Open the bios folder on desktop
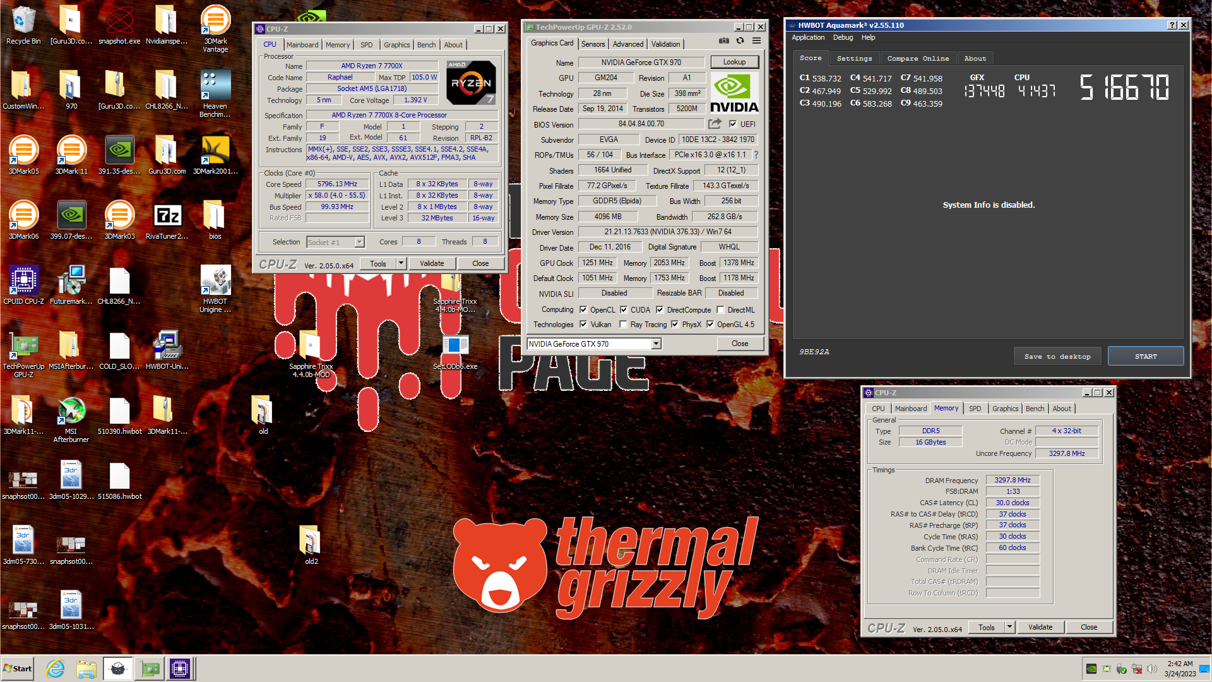This screenshot has height=682, width=1212. pyautogui.click(x=215, y=220)
